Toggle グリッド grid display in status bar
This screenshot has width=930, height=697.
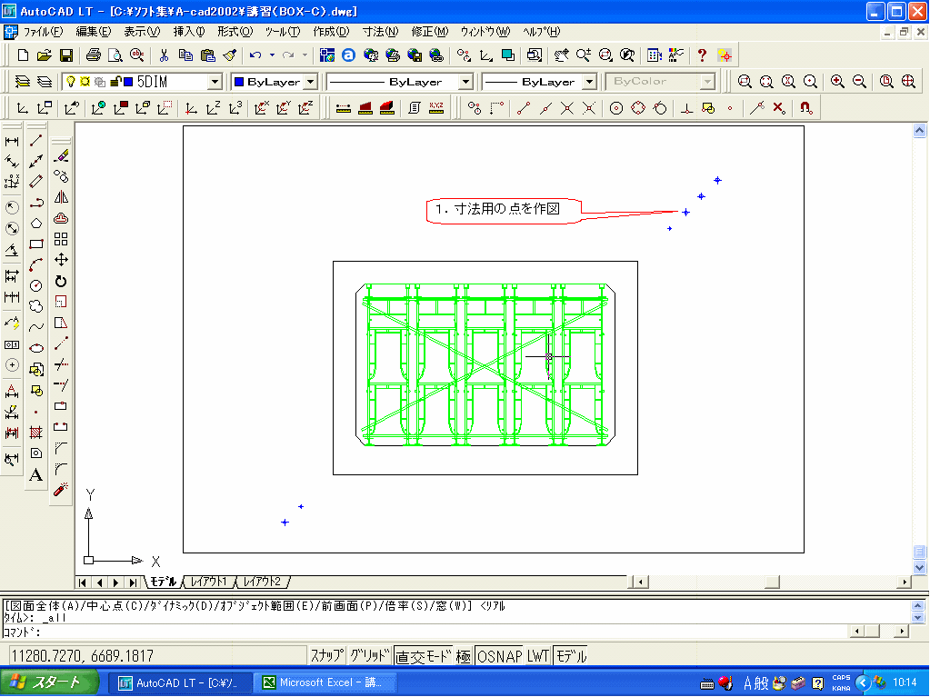point(369,656)
